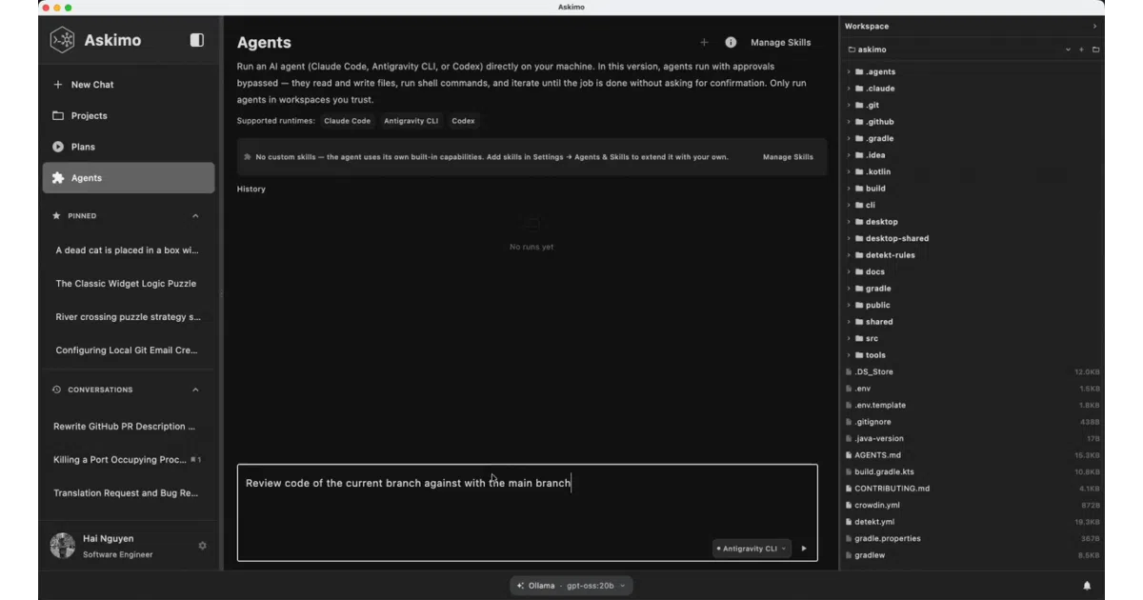
Task: Toggle the sidebar collapse icon
Action: tap(197, 40)
